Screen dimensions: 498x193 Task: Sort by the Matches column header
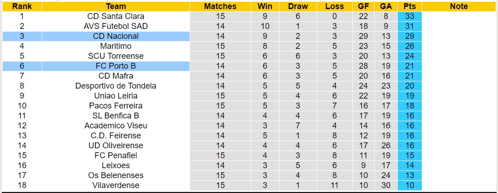220,6
